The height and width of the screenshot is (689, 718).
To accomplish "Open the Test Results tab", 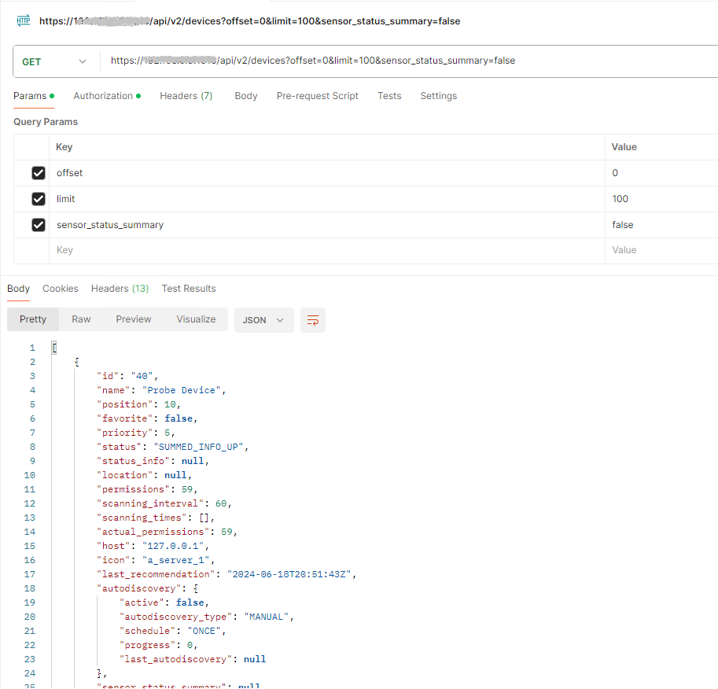I will 189,289.
